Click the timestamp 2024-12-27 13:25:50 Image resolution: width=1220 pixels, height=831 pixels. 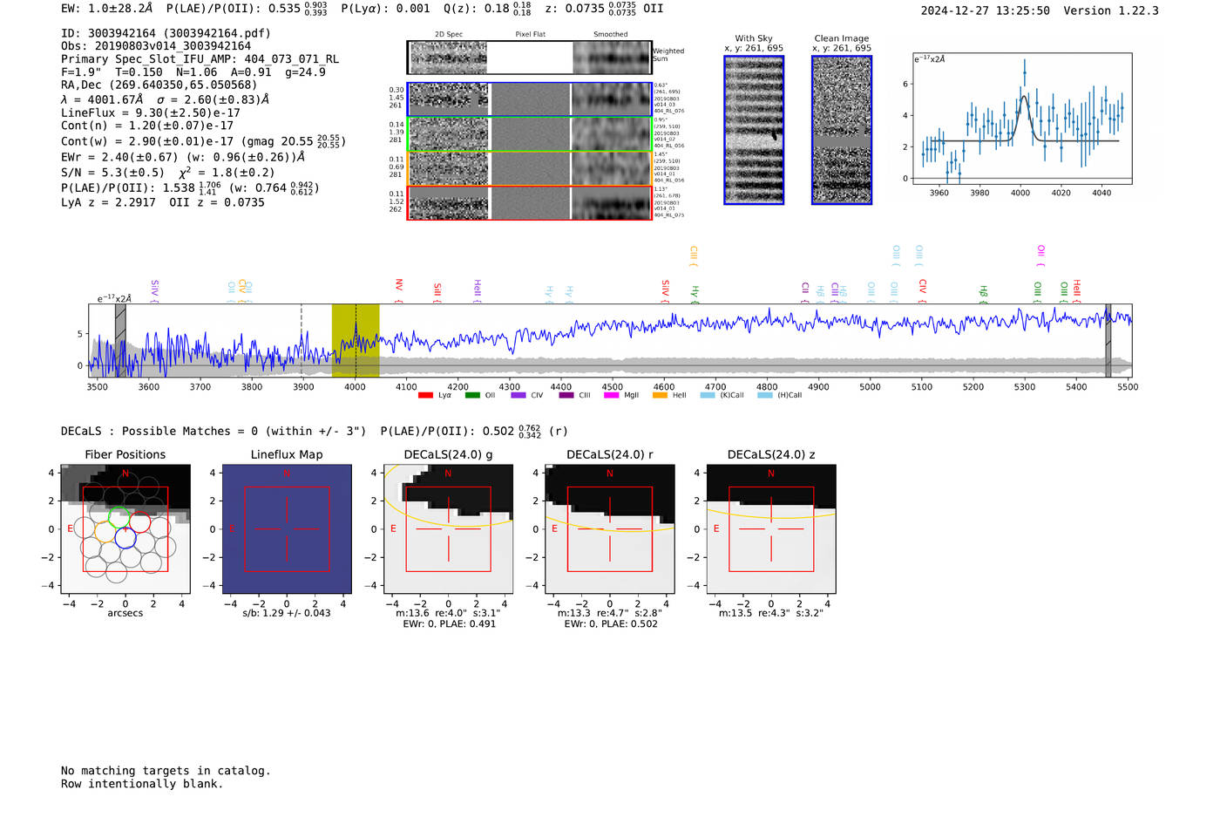click(x=986, y=10)
